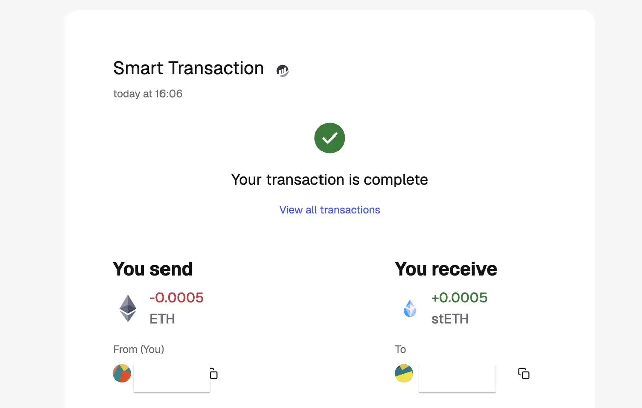Screen dimensions: 642x408
Task: Click the +0.0005 received amount
Action: pyautogui.click(x=459, y=298)
